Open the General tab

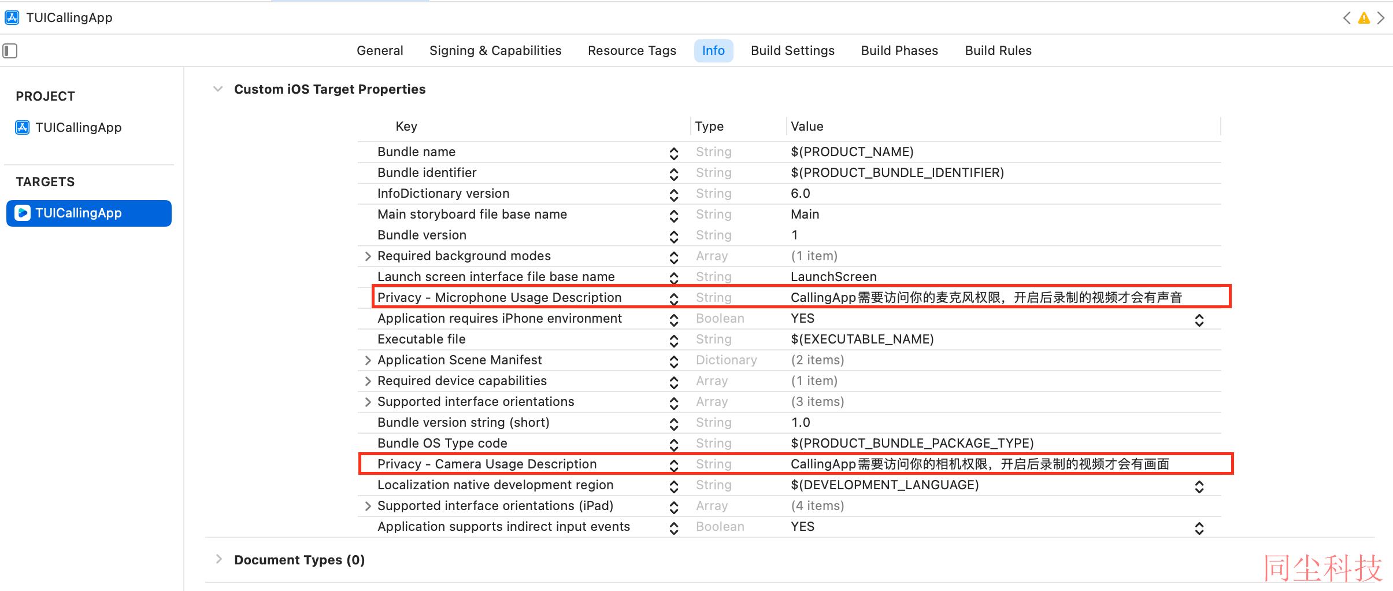(380, 51)
